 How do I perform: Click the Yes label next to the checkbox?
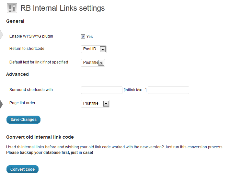pyautogui.click(x=90, y=37)
